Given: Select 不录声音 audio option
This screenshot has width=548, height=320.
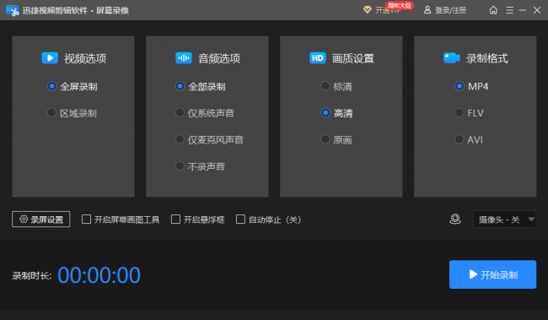Looking at the screenshot, I should tap(200, 166).
